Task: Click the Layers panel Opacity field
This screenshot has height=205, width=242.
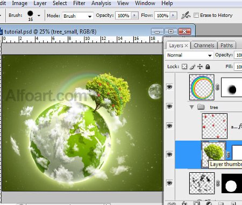Action: pos(238,55)
